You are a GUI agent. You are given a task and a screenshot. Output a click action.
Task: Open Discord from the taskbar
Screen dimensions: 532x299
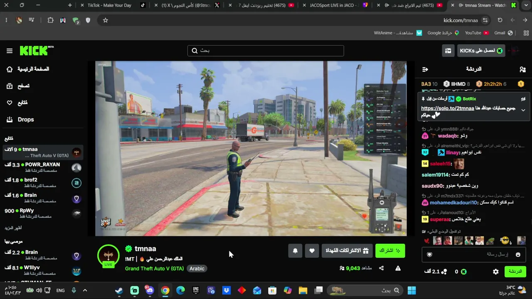[x=150, y=290]
